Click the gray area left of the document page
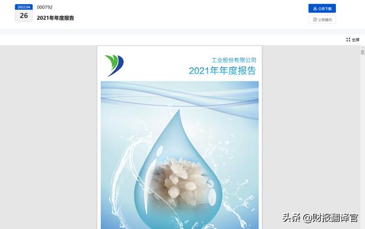Screen dimensions: 365x229 pyautogui.click(x=48, y=137)
